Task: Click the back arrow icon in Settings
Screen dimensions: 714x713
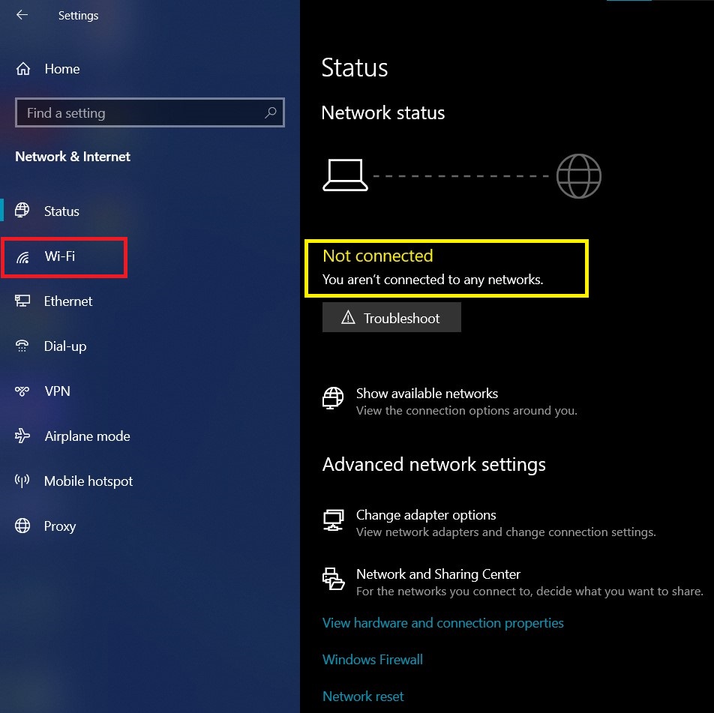Action: coord(22,15)
